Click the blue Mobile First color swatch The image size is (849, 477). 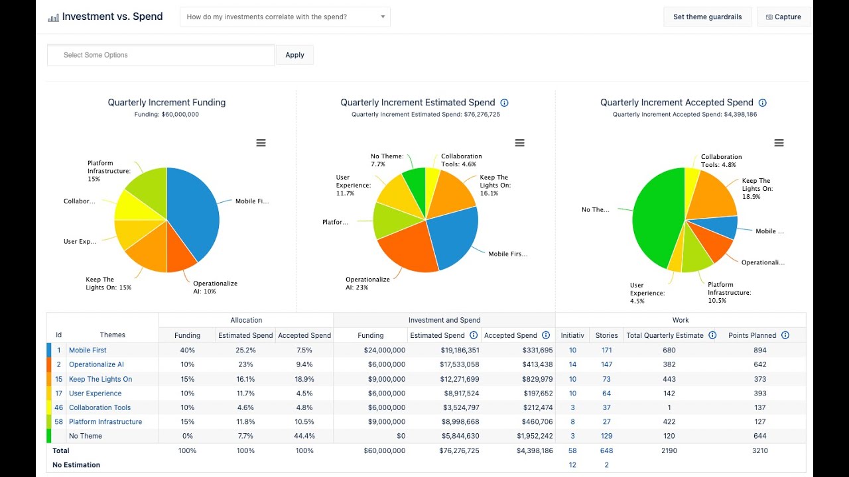[x=48, y=350]
